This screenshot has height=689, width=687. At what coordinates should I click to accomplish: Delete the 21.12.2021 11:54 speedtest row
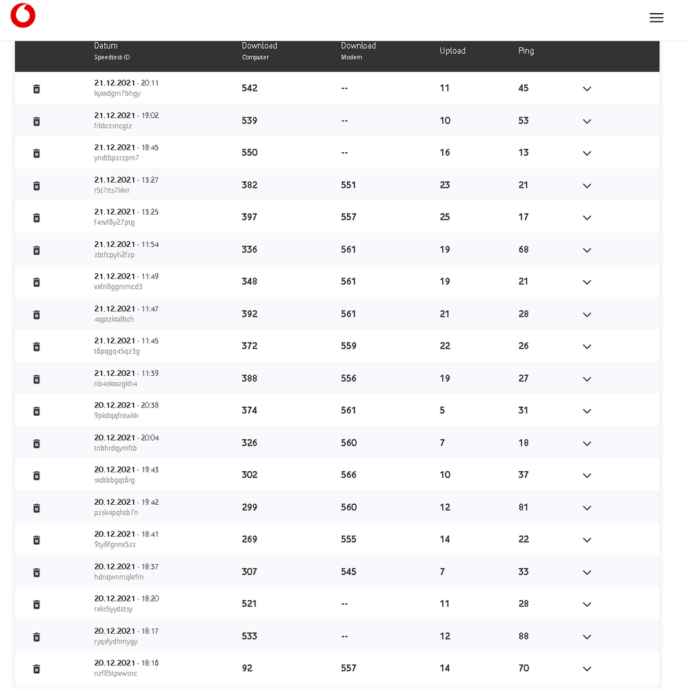[x=37, y=250]
